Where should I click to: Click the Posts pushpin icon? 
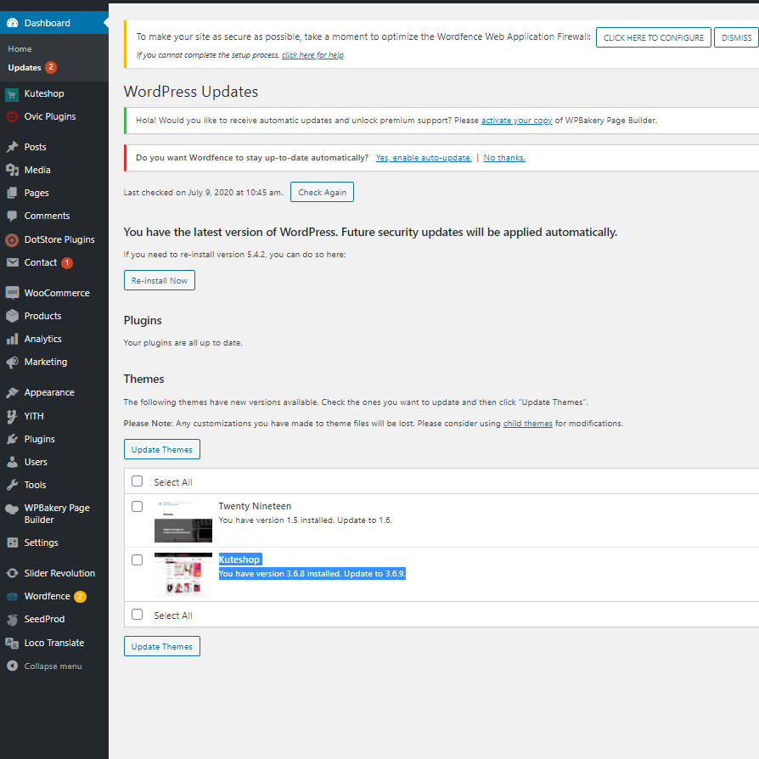[12, 147]
